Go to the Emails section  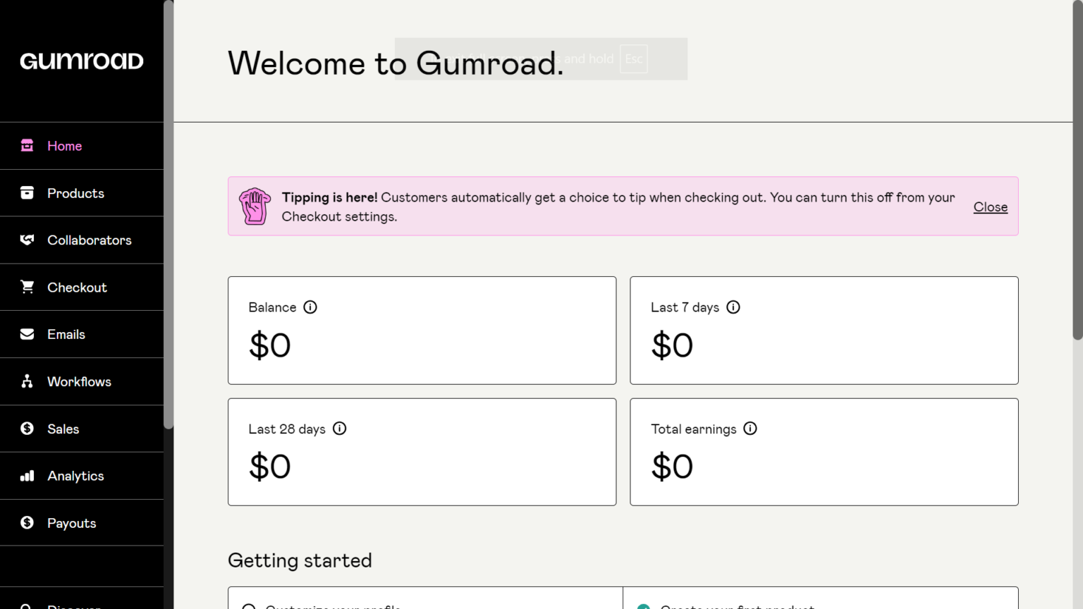pos(66,334)
